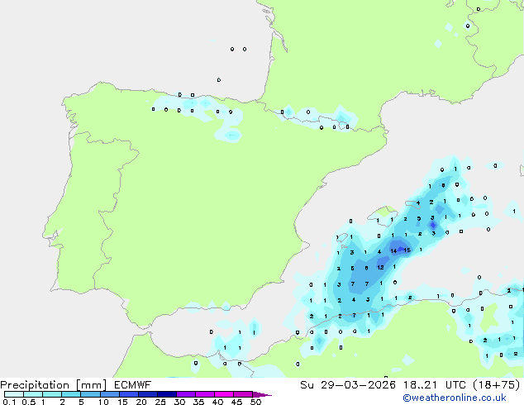Choose the 2–5 mm legend swatch
524x405 pixels.
tap(71, 394)
